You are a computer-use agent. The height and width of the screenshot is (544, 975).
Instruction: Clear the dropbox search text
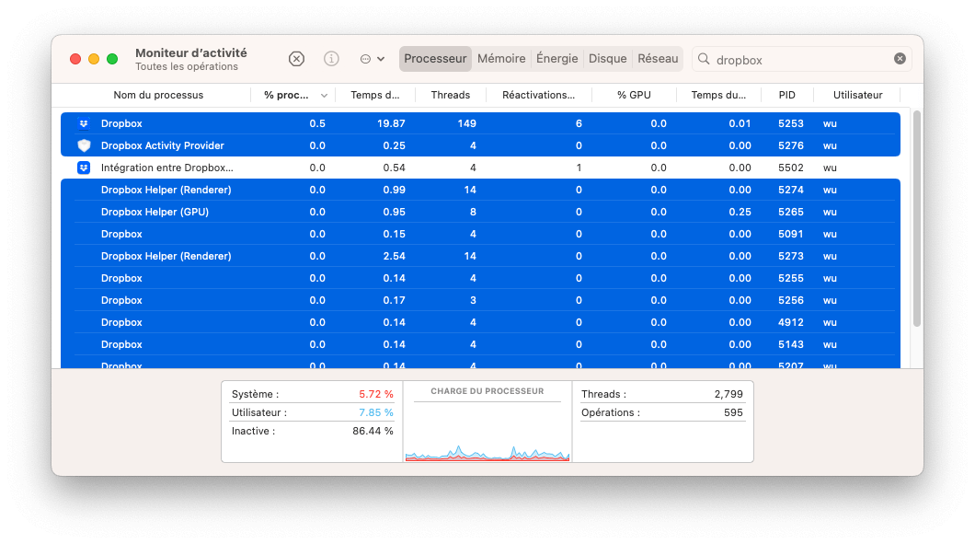[x=900, y=59]
